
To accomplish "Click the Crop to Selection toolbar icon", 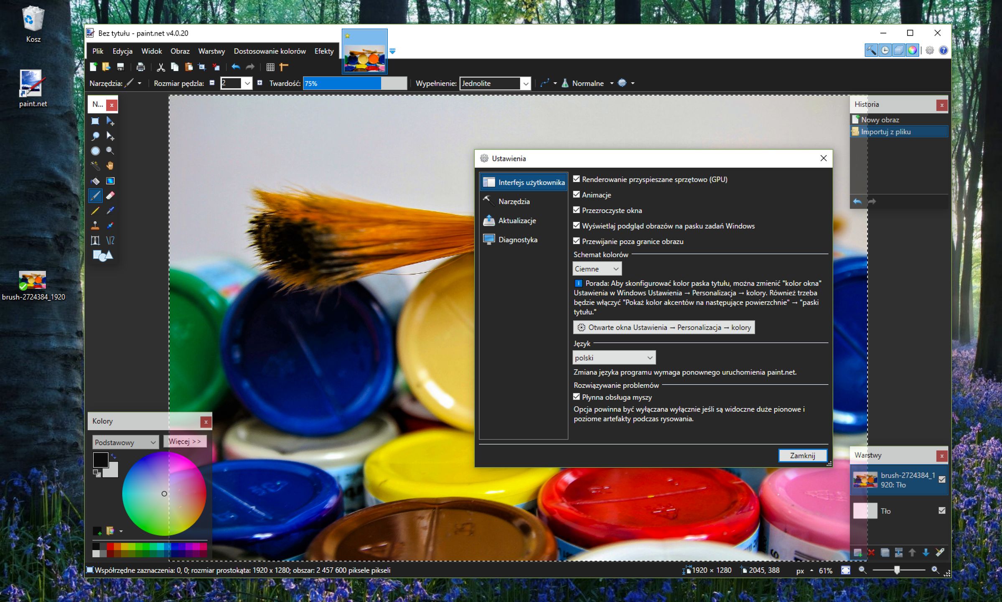I will (x=202, y=67).
